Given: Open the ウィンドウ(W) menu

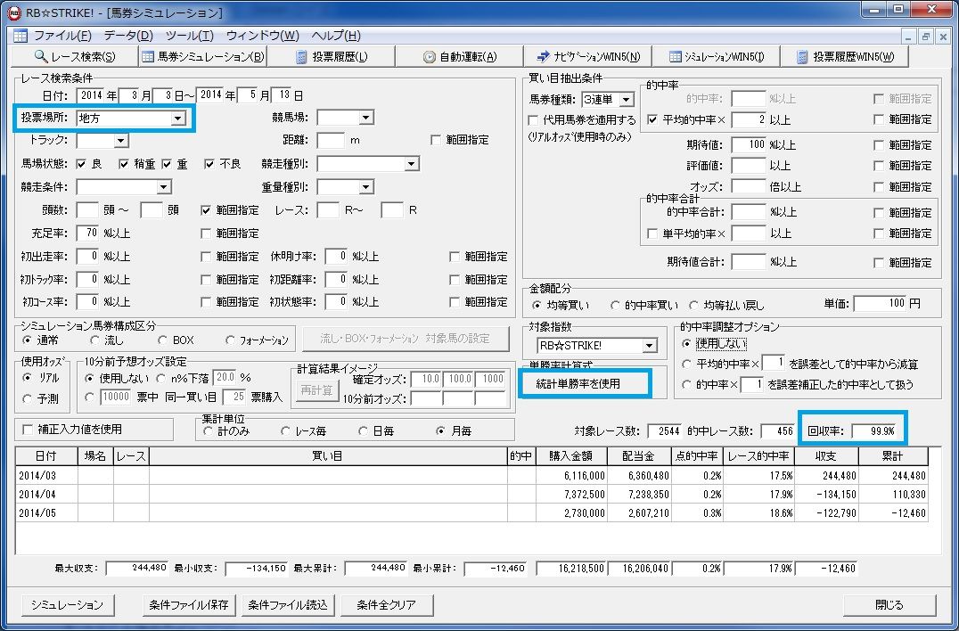Looking at the screenshot, I should (262, 36).
